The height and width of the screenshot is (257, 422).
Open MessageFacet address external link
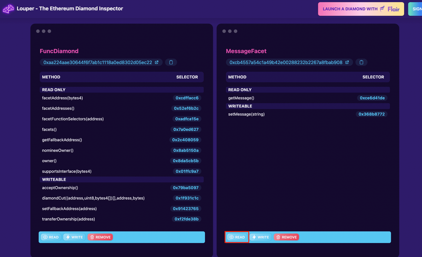pyautogui.click(x=347, y=62)
